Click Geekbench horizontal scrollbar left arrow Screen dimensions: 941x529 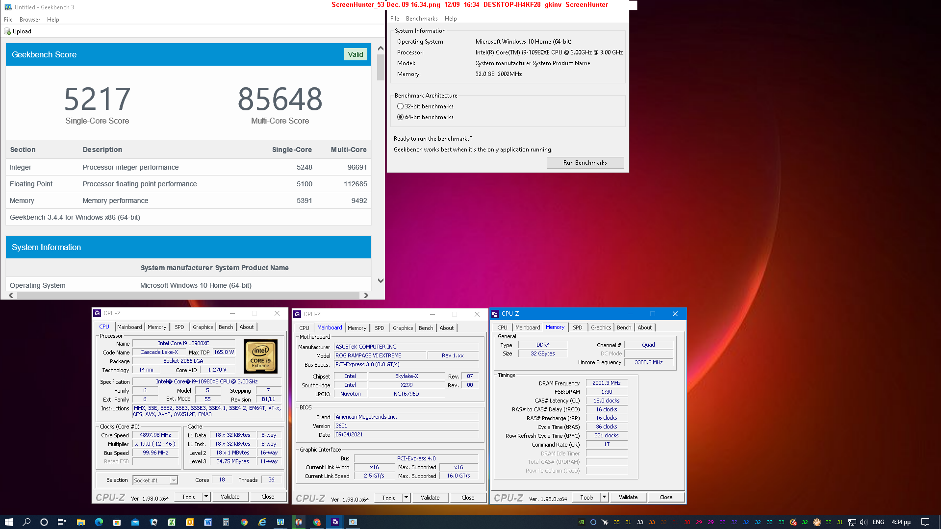click(11, 295)
